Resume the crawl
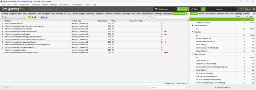Viewport: 256px width, 90px height. (x=183, y=9)
